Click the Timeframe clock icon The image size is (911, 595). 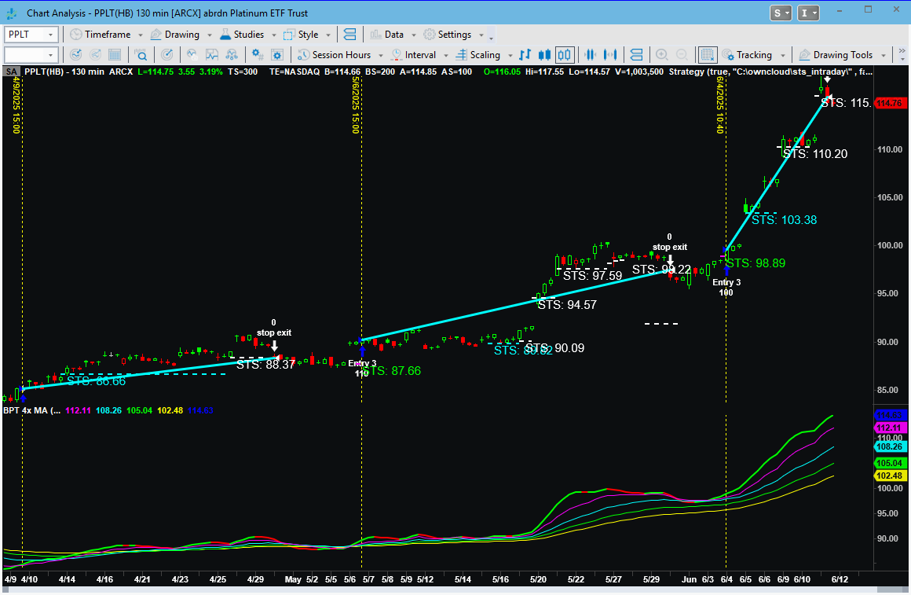(x=75, y=35)
